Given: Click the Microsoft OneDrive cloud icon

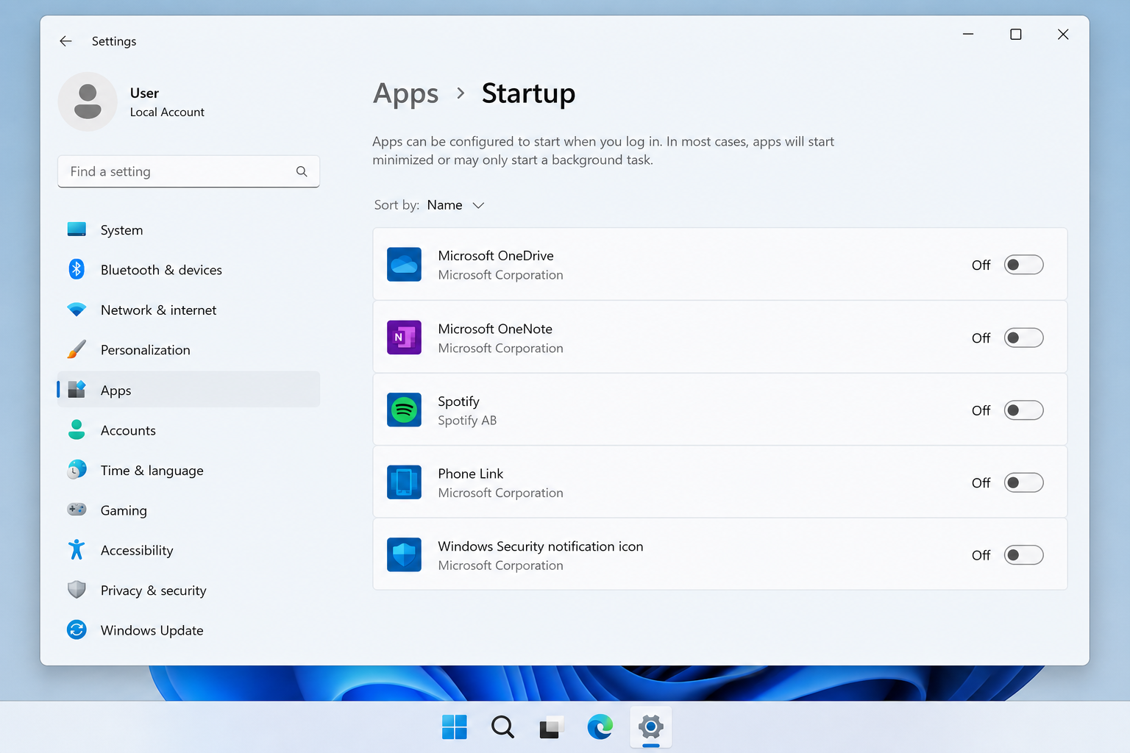Looking at the screenshot, I should (x=404, y=265).
